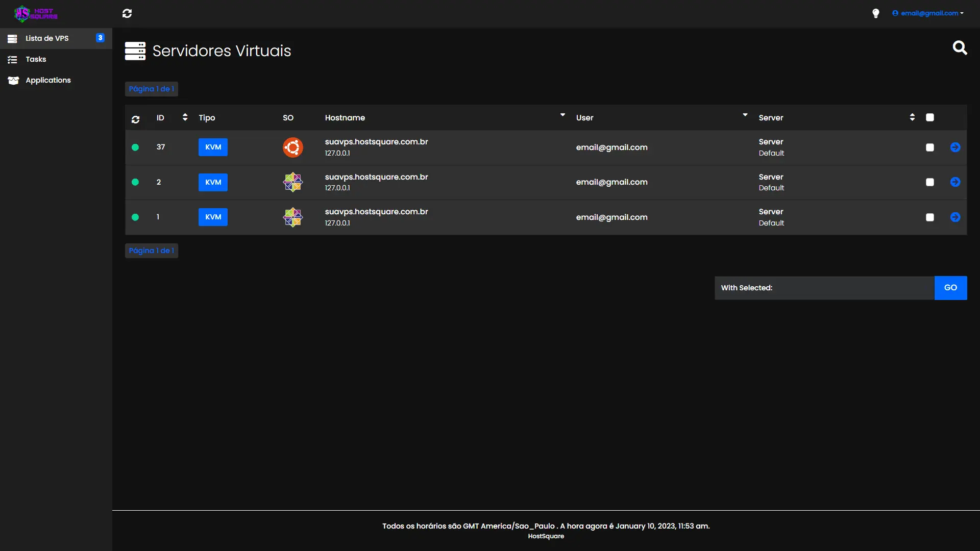Check the select-all checkbox in table header

tap(929, 118)
